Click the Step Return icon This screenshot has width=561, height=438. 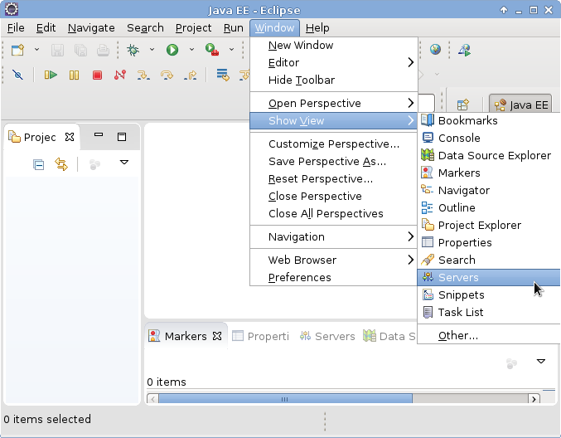click(x=190, y=75)
